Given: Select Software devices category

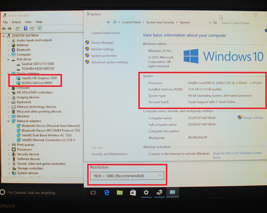Looking at the screenshot, I should tap(29, 159).
